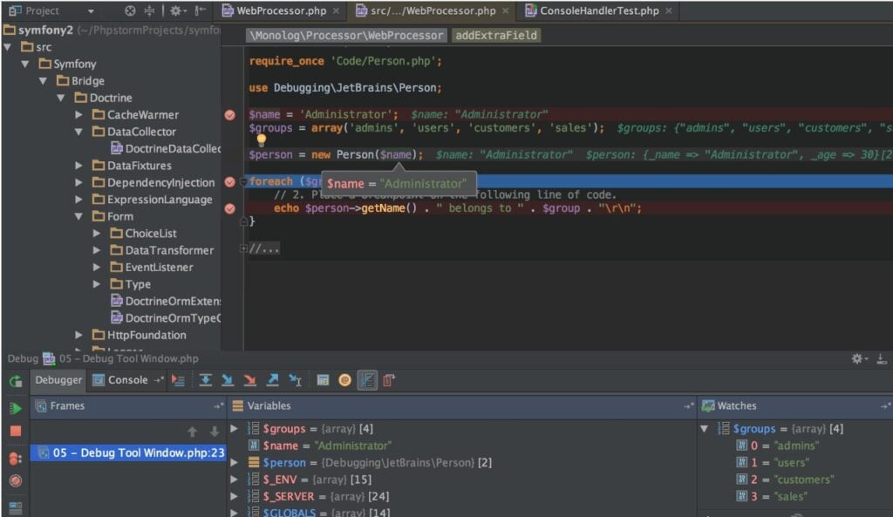Click the red copy-value icon in debug toolbar
893x517 pixels.
coord(389,380)
